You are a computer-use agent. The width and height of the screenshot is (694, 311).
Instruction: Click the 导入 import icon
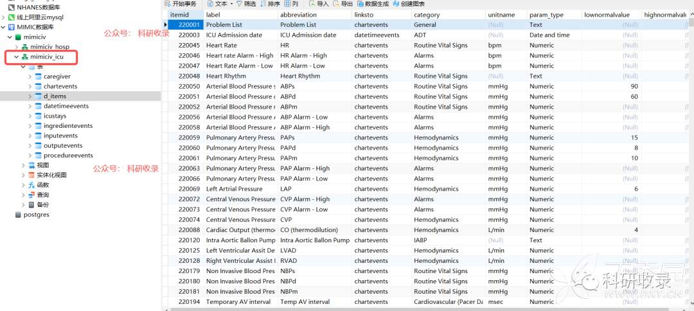[311, 4]
